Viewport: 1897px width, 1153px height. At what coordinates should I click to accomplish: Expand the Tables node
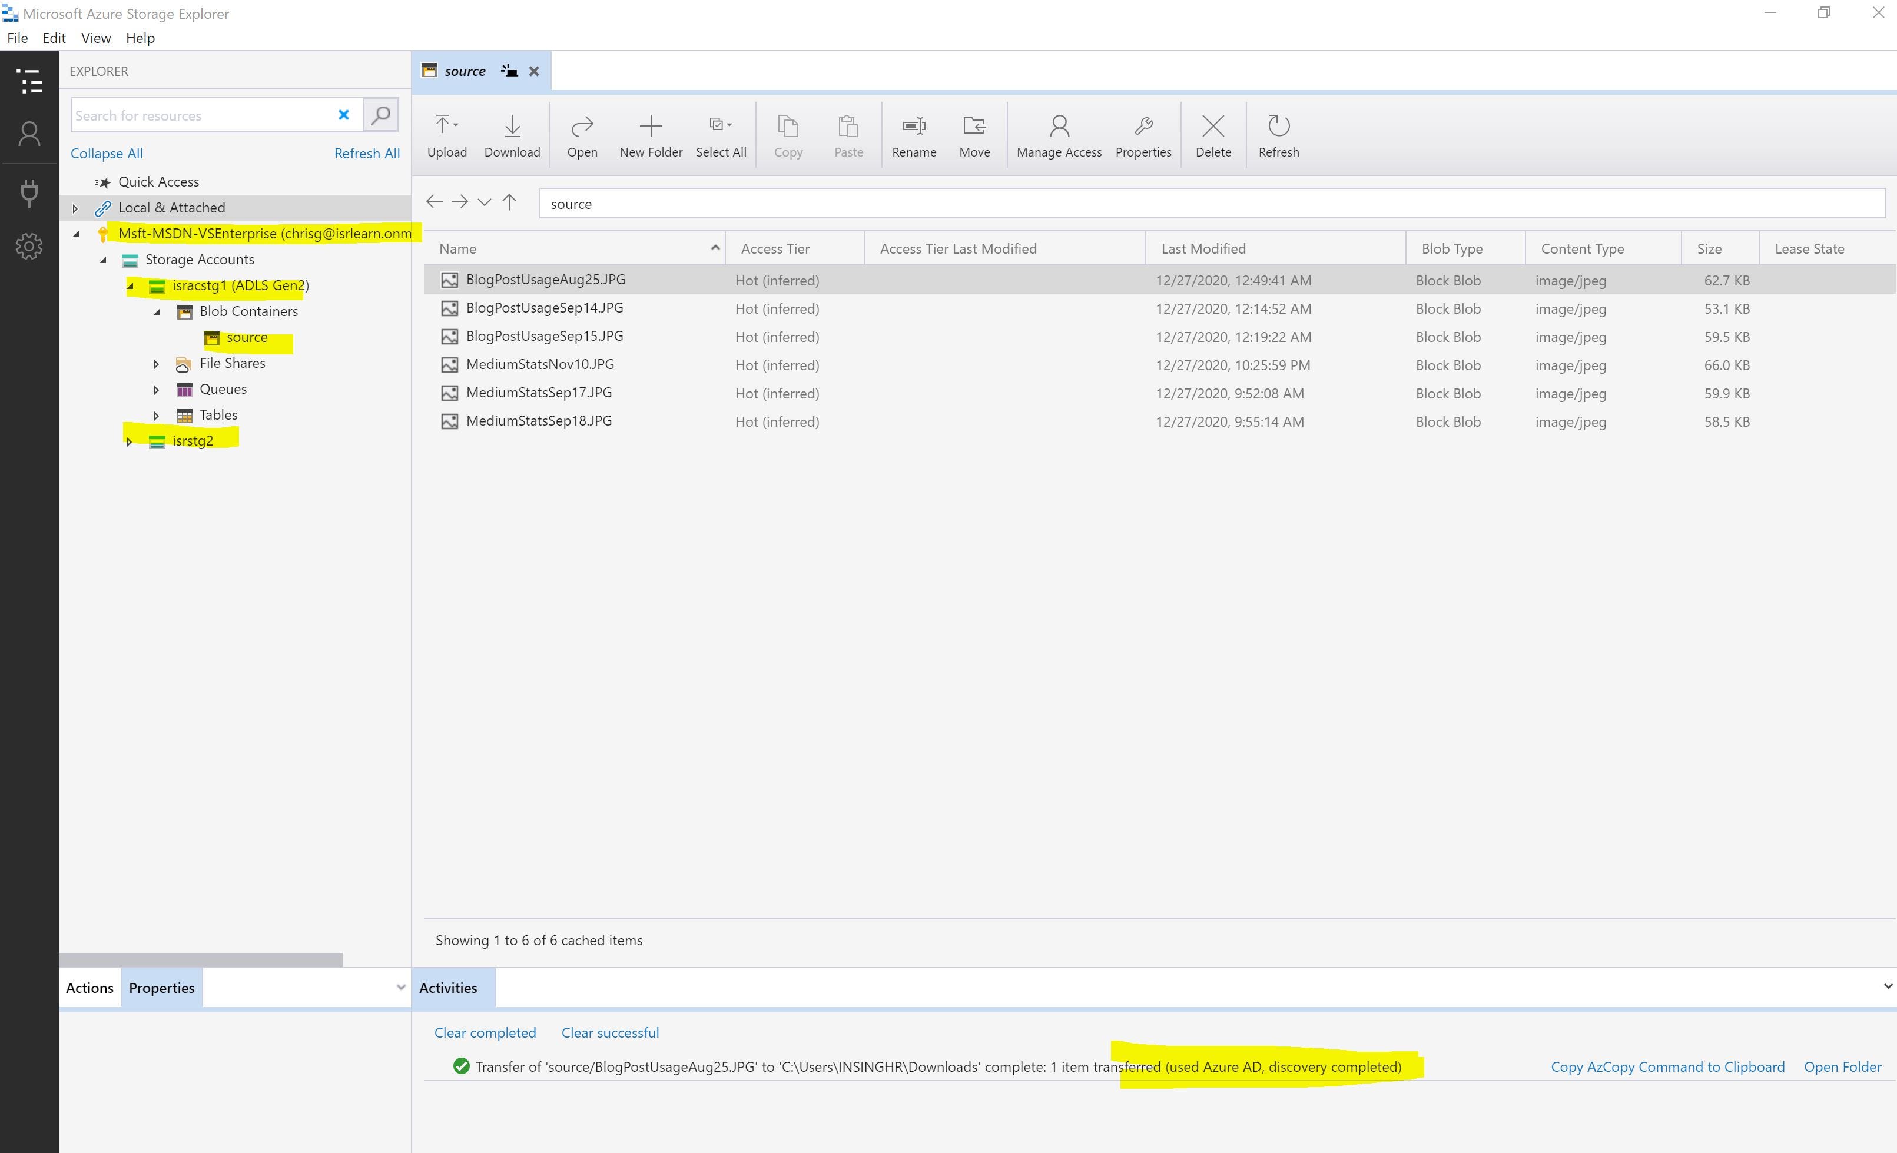(x=156, y=416)
